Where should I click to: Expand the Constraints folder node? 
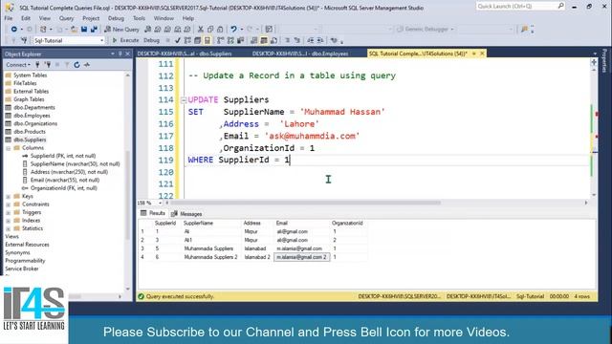pos(9,204)
